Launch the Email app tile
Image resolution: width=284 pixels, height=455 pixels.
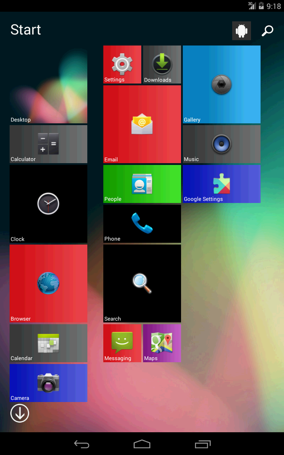pos(142,124)
